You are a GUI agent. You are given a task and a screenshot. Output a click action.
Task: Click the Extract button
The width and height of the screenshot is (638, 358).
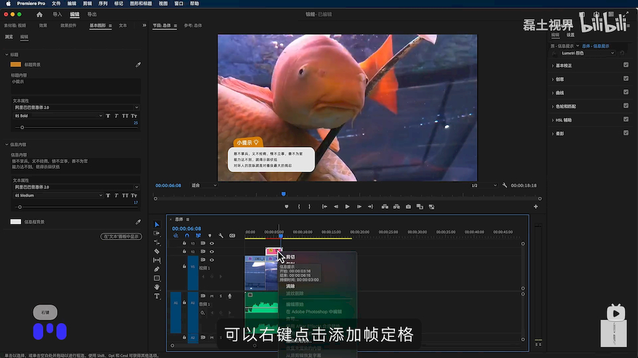[x=396, y=207]
